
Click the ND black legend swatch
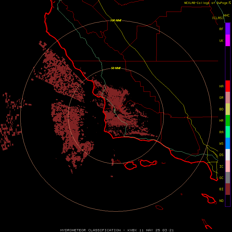(x=228, y=201)
